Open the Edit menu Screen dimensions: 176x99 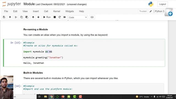[x=15, y=11]
